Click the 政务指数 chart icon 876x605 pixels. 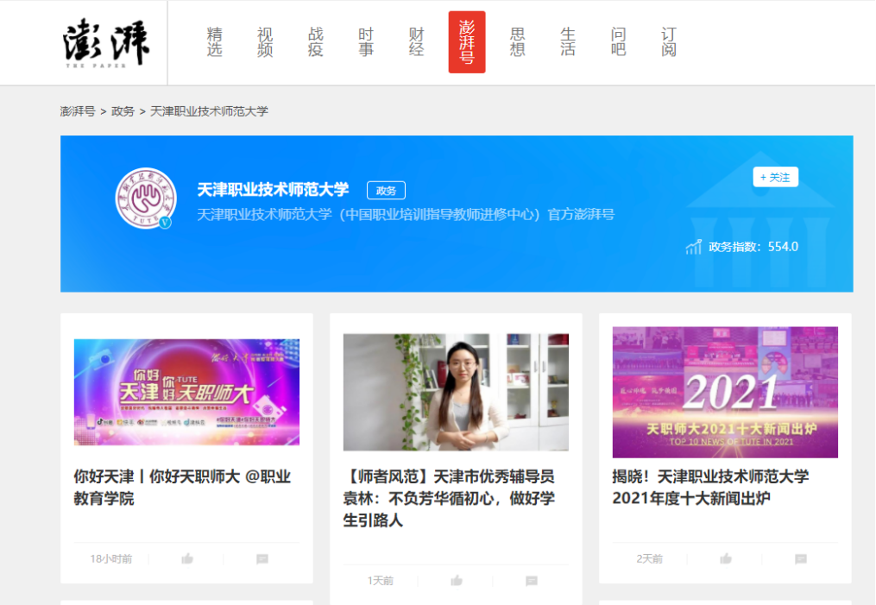(693, 247)
